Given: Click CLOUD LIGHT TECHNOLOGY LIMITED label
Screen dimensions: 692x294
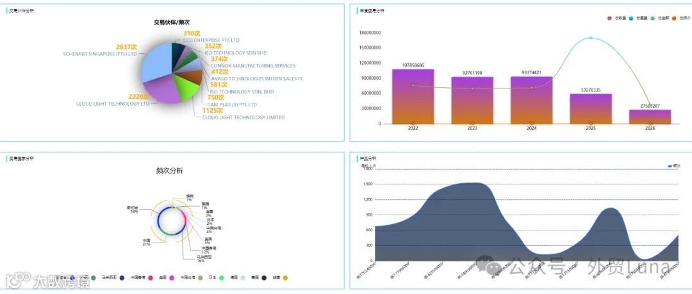Looking at the screenshot, I should 243,117.
